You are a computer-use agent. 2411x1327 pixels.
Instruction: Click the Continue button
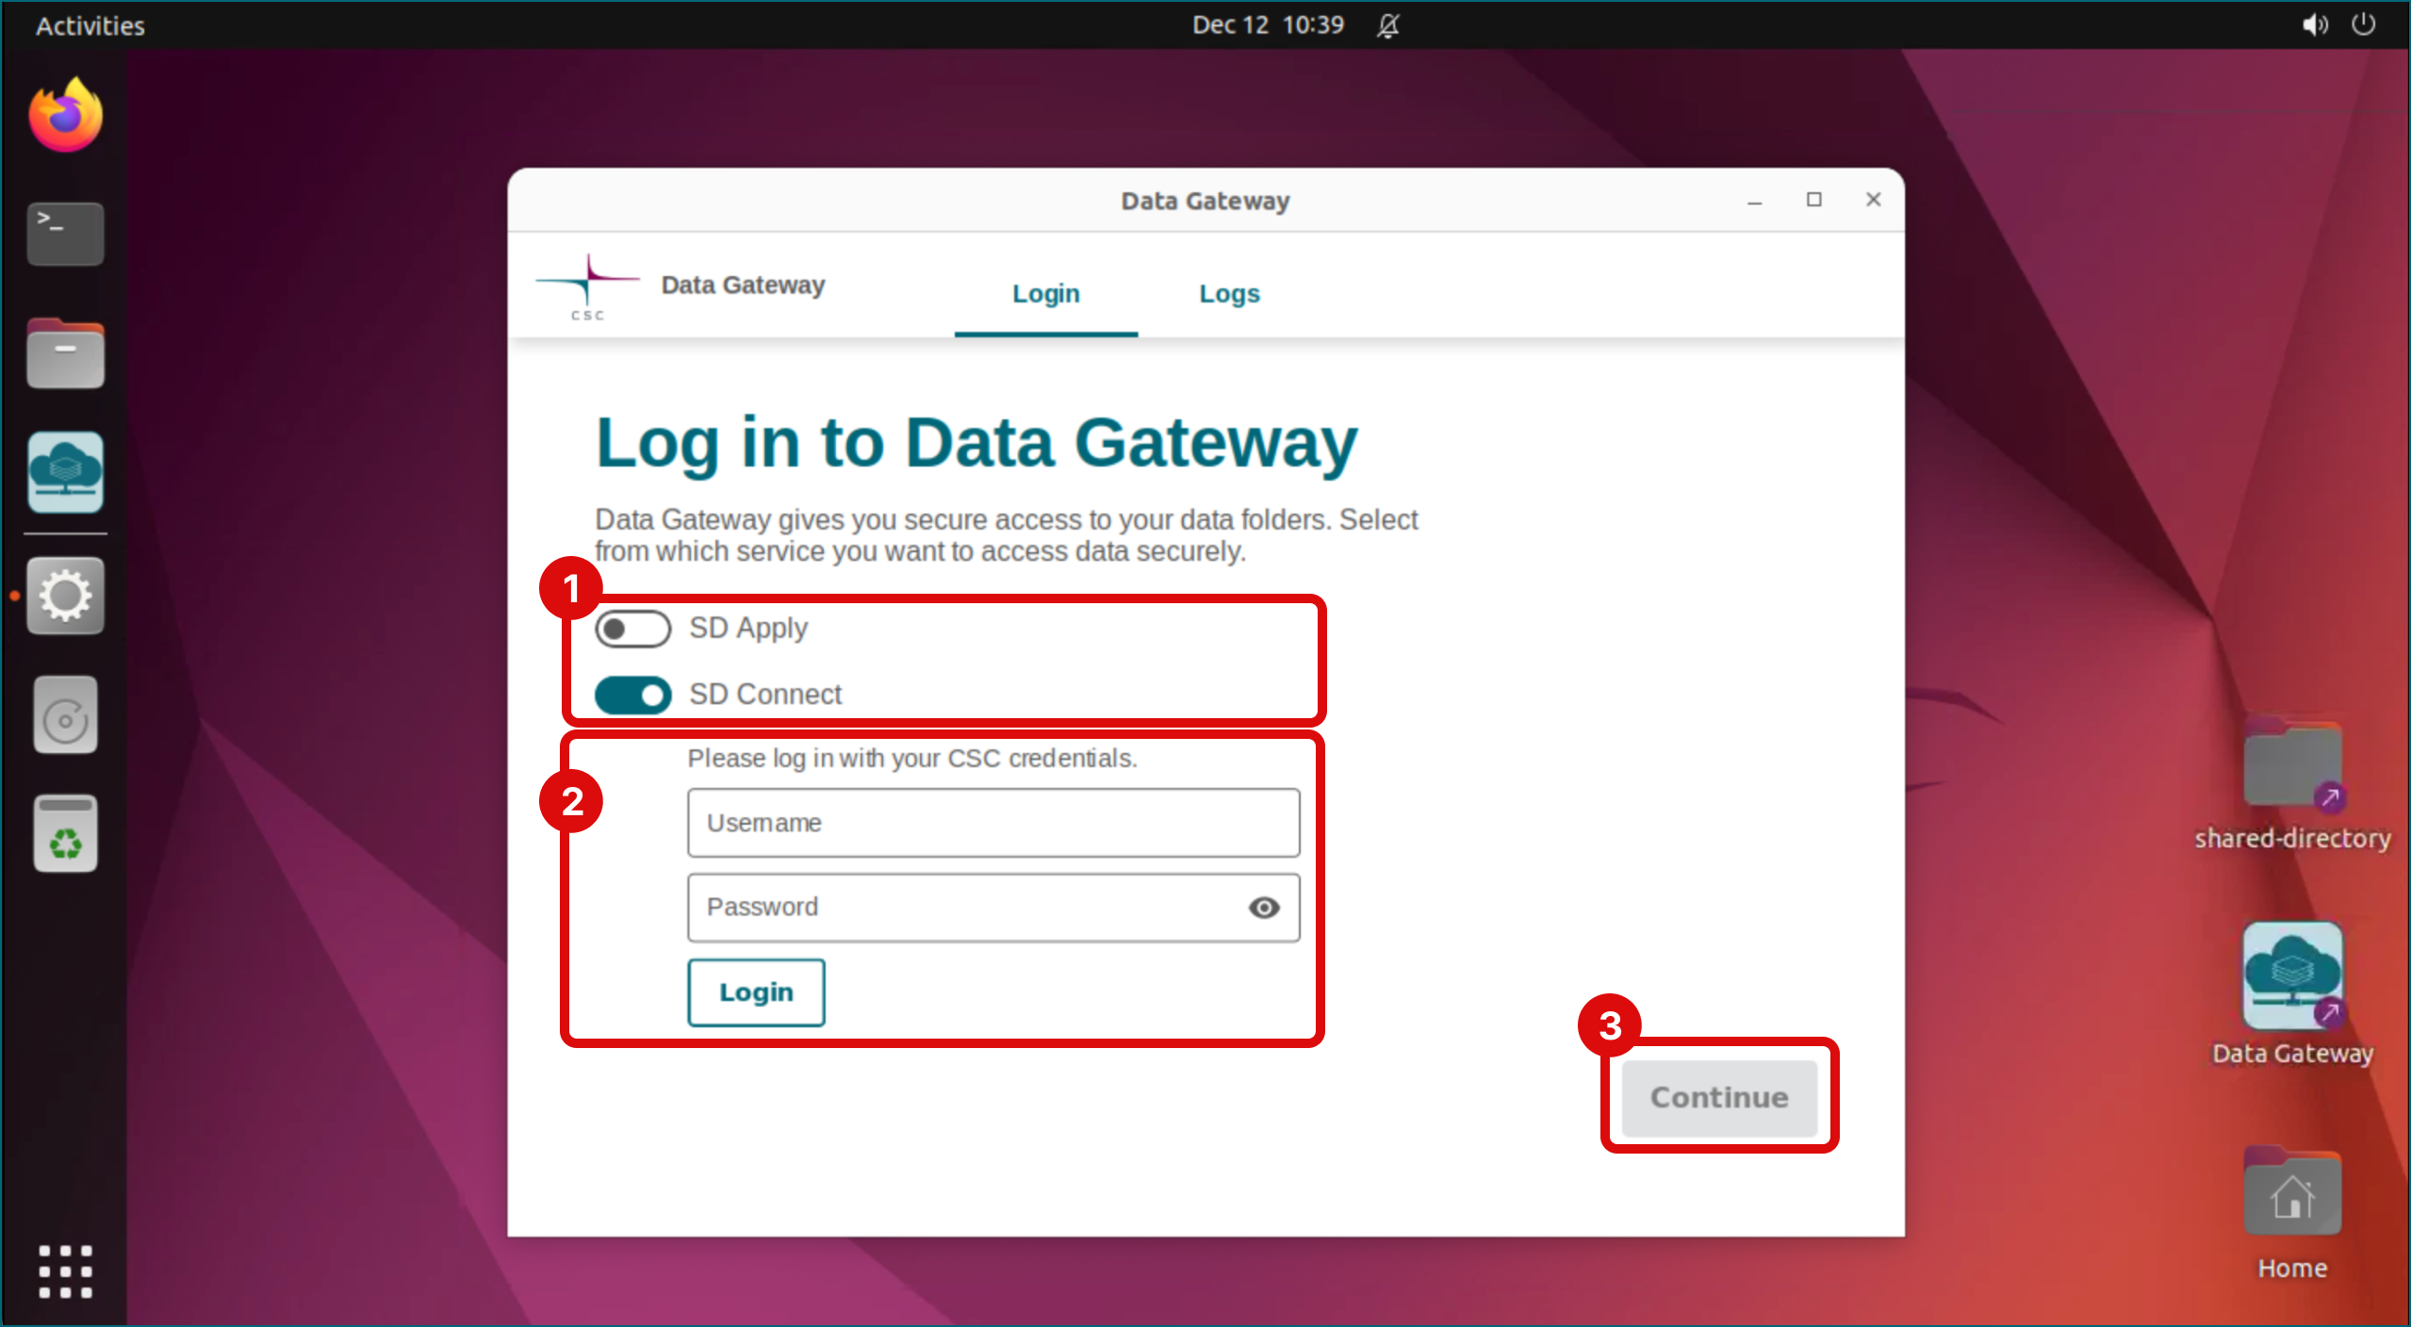coord(1719,1098)
